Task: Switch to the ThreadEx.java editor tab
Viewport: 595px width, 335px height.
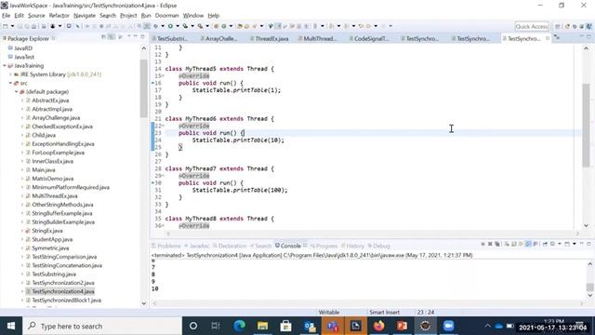Action: coord(271,39)
